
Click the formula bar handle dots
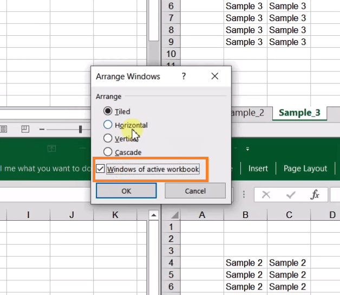pos(244,195)
